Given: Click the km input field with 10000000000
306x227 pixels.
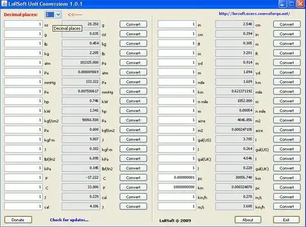Looking at the screenshot, I should (177, 187).
